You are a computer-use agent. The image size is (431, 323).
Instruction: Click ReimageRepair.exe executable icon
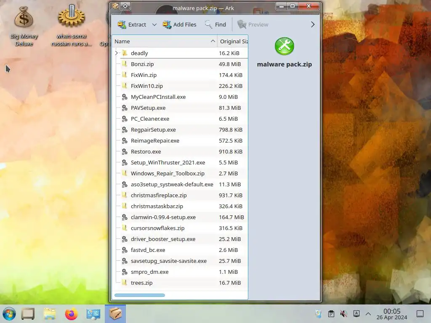click(x=125, y=140)
